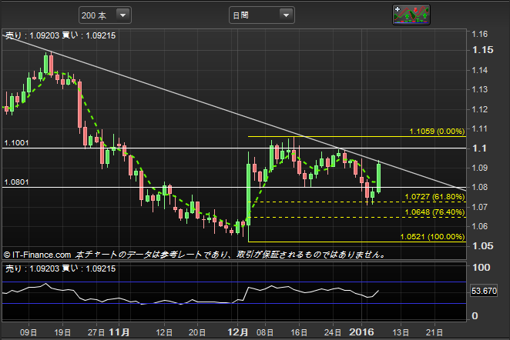Click the 11月 date axis label
Viewport: 510px width, 340px height.
[x=119, y=332]
